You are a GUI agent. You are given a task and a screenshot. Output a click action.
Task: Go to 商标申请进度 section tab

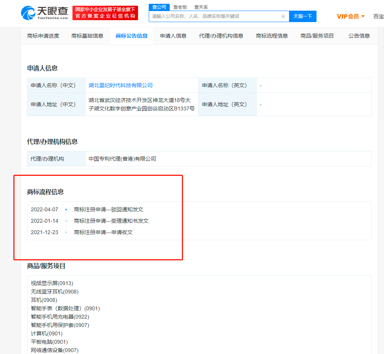[x=43, y=36]
